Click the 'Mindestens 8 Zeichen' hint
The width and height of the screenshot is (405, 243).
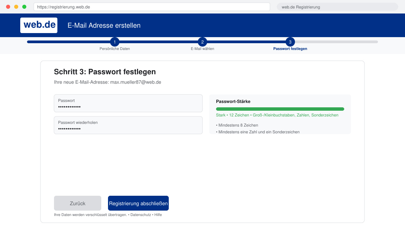(237, 125)
